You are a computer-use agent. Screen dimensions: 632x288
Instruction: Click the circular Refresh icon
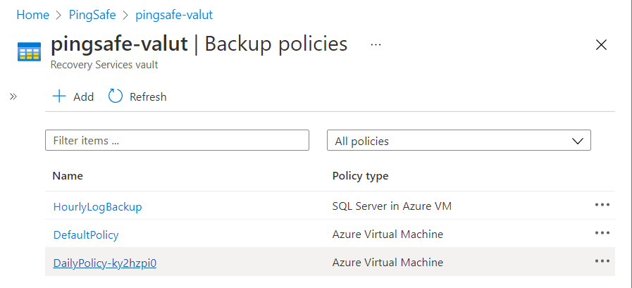pyautogui.click(x=116, y=96)
